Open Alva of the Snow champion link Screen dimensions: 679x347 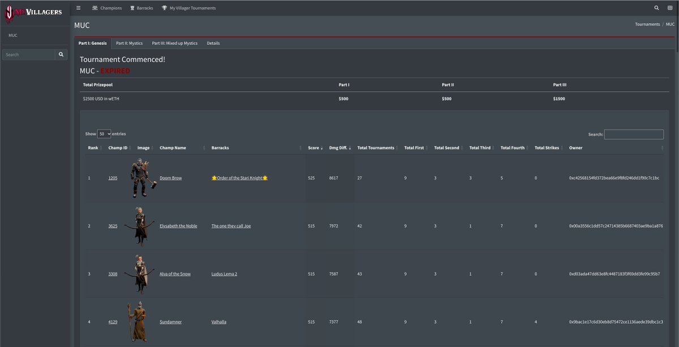point(175,274)
